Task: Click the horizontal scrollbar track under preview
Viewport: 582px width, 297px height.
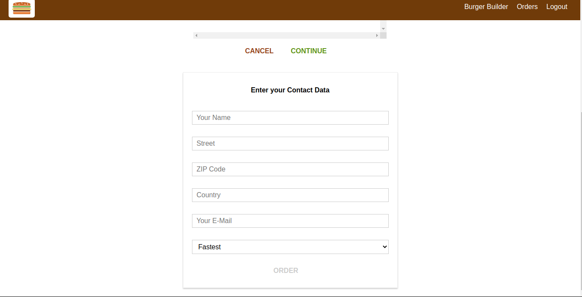Action: pyautogui.click(x=286, y=35)
